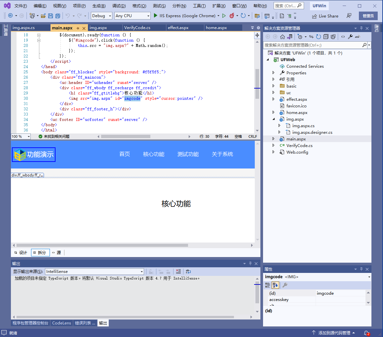Switch to 源 source view mode

(x=57, y=252)
